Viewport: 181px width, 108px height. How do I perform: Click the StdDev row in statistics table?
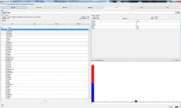click(136, 28)
